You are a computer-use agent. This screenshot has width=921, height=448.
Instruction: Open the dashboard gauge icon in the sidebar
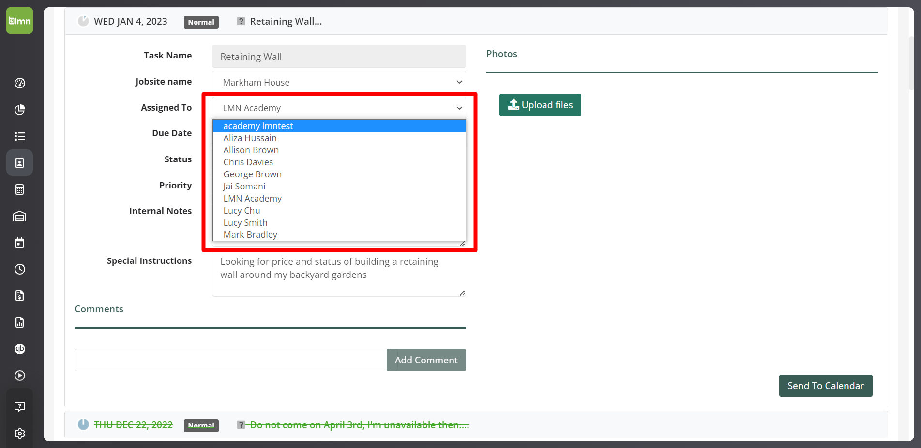point(20,83)
